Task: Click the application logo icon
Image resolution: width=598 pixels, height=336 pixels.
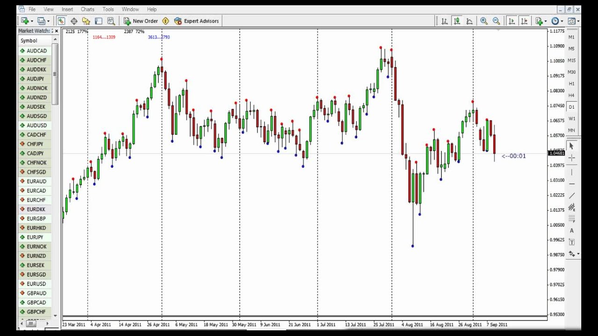Action: point(21,9)
